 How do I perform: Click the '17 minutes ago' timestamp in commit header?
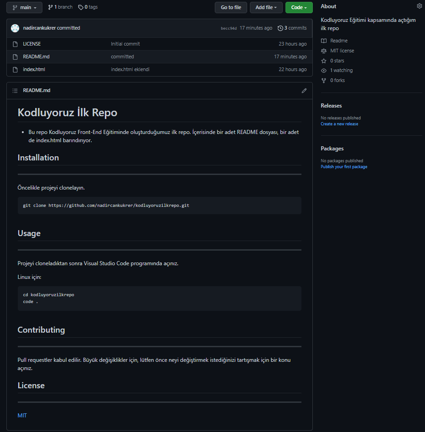(256, 28)
